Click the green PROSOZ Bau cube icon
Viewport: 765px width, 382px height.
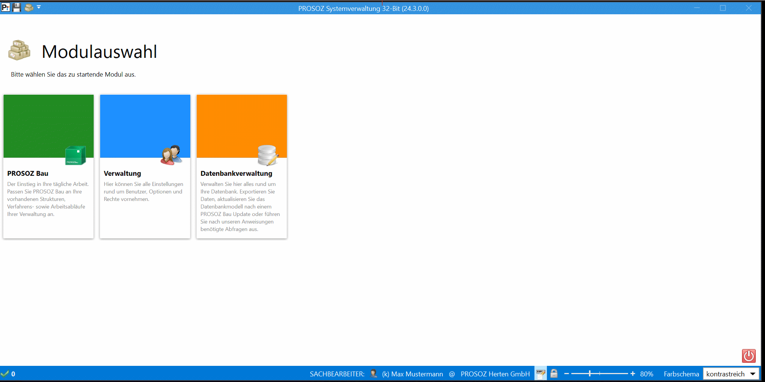(x=76, y=156)
